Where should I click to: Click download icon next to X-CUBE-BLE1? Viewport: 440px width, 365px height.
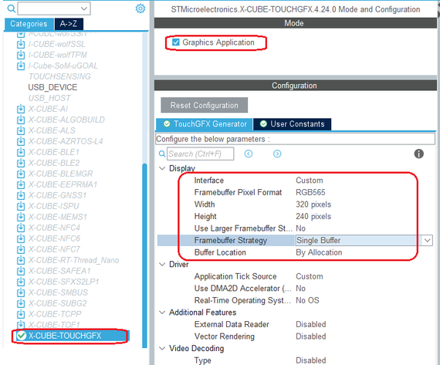coord(21,152)
